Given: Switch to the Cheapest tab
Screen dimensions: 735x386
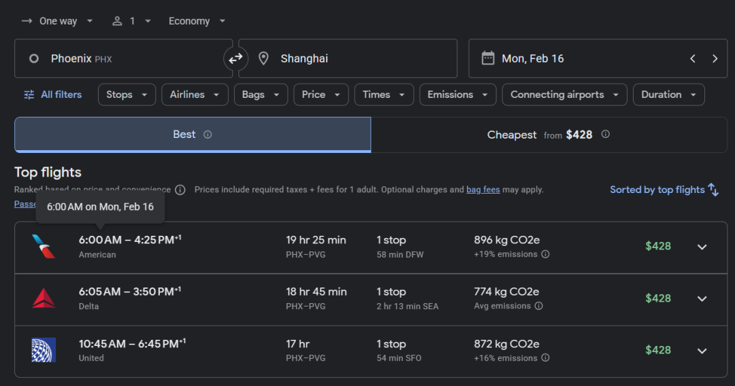Looking at the screenshot, I should pos(549,135).
